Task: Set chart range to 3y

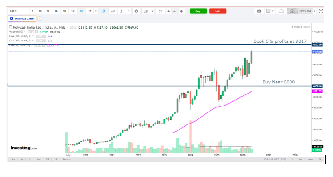Action: point(22,159)
